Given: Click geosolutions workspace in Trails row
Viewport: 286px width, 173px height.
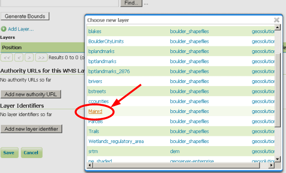Looking at the screenshot, I should 263,132.
